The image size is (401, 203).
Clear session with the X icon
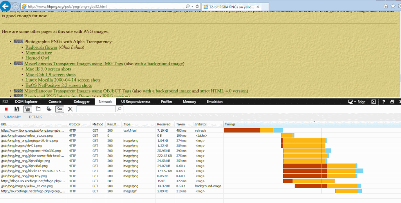pos(70,109)
